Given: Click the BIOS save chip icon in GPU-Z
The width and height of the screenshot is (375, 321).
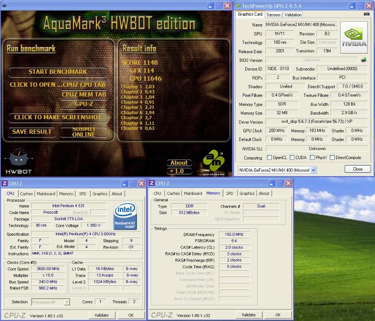Looking at the screenshot, I should (x=364, y=60).
